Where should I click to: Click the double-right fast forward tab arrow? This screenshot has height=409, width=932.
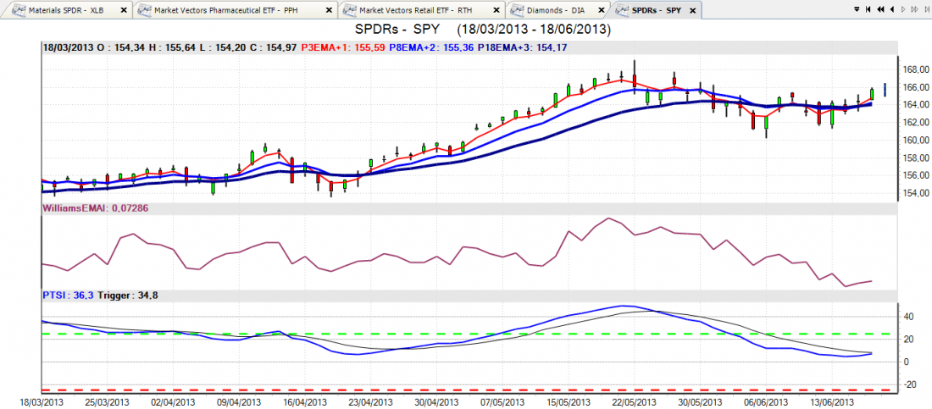point(914,9)
